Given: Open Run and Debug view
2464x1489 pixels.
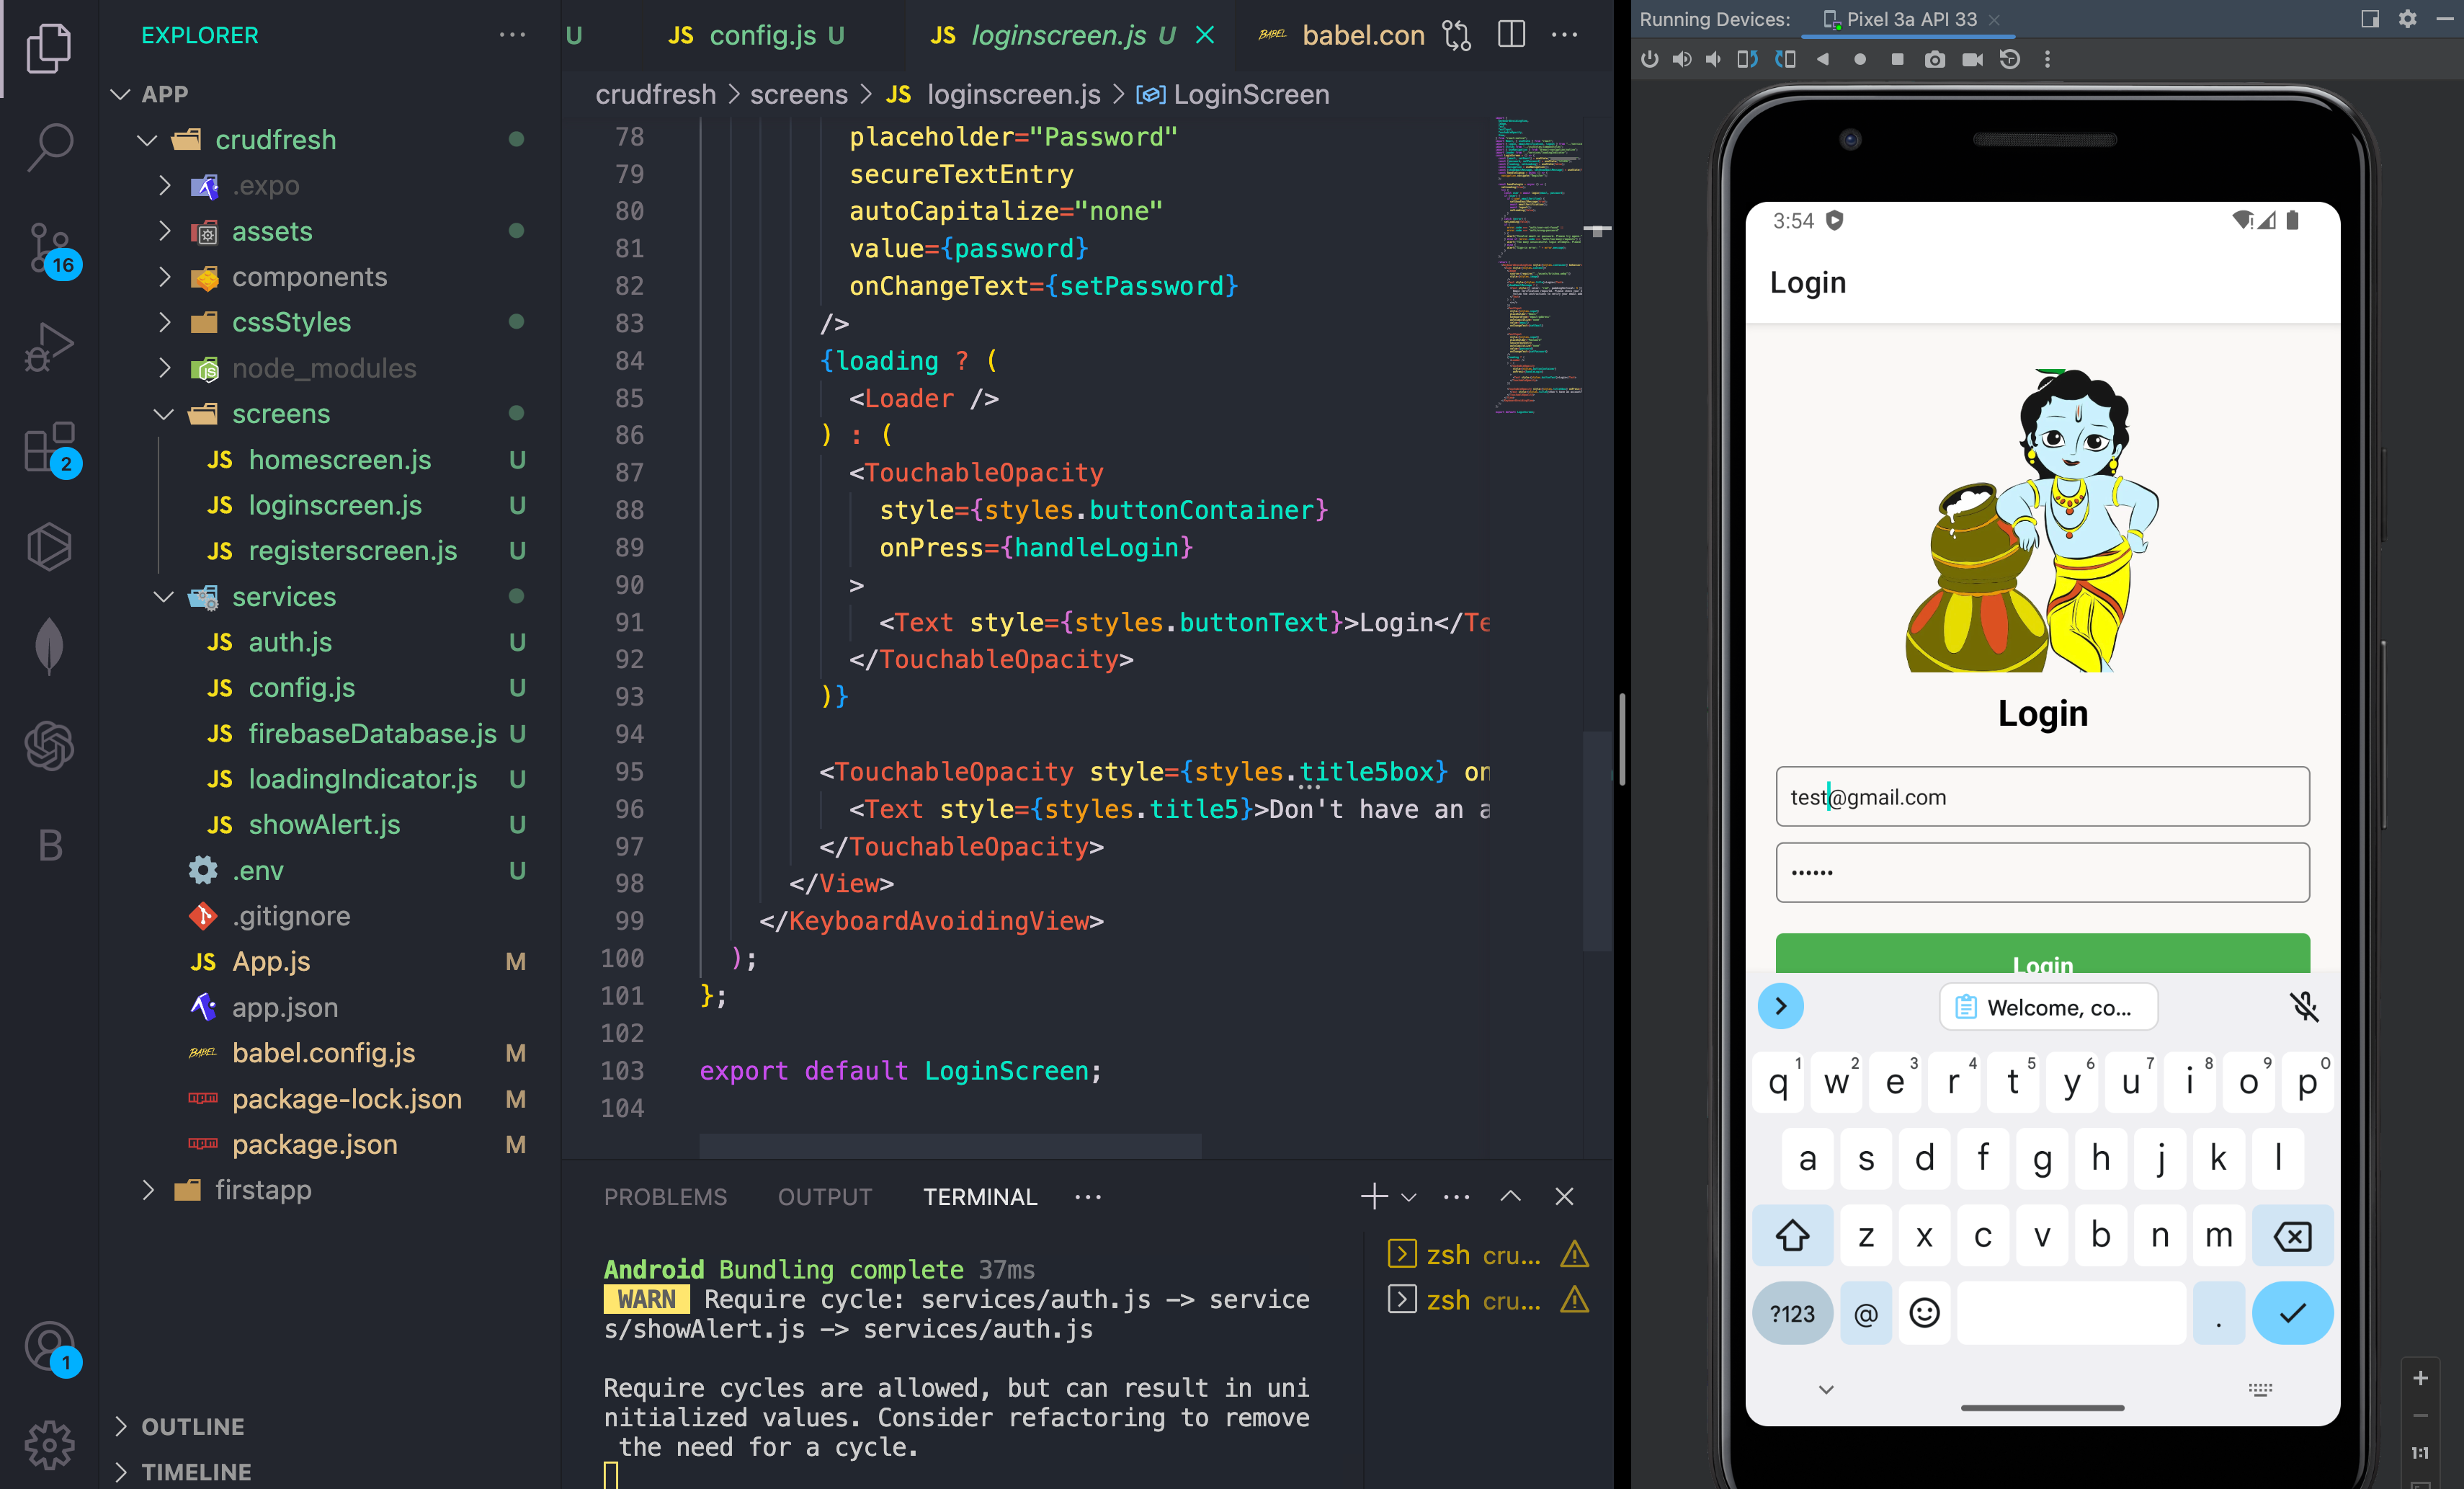Looking at the screenshot, I should tap(49, 346).
